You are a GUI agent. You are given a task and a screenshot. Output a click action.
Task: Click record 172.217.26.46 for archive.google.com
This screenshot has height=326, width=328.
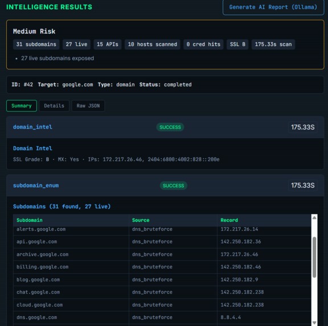239,254
